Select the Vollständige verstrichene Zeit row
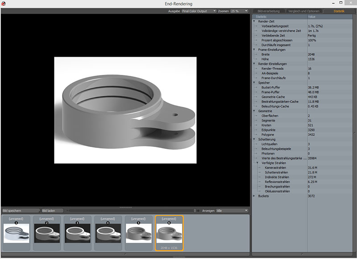 tap(303, 31)
